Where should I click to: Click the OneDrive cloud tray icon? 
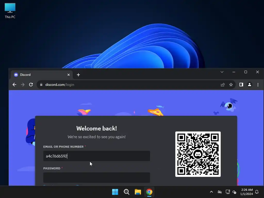click(220, 192)
